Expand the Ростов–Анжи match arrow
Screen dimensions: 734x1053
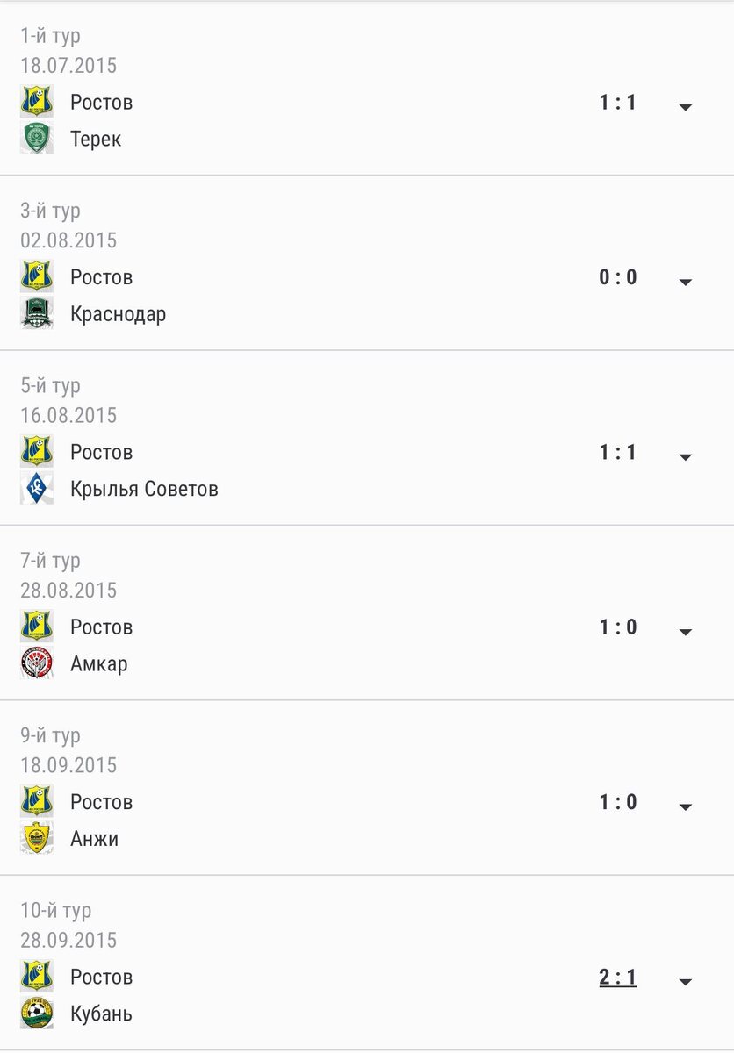(x=686, y=806)
